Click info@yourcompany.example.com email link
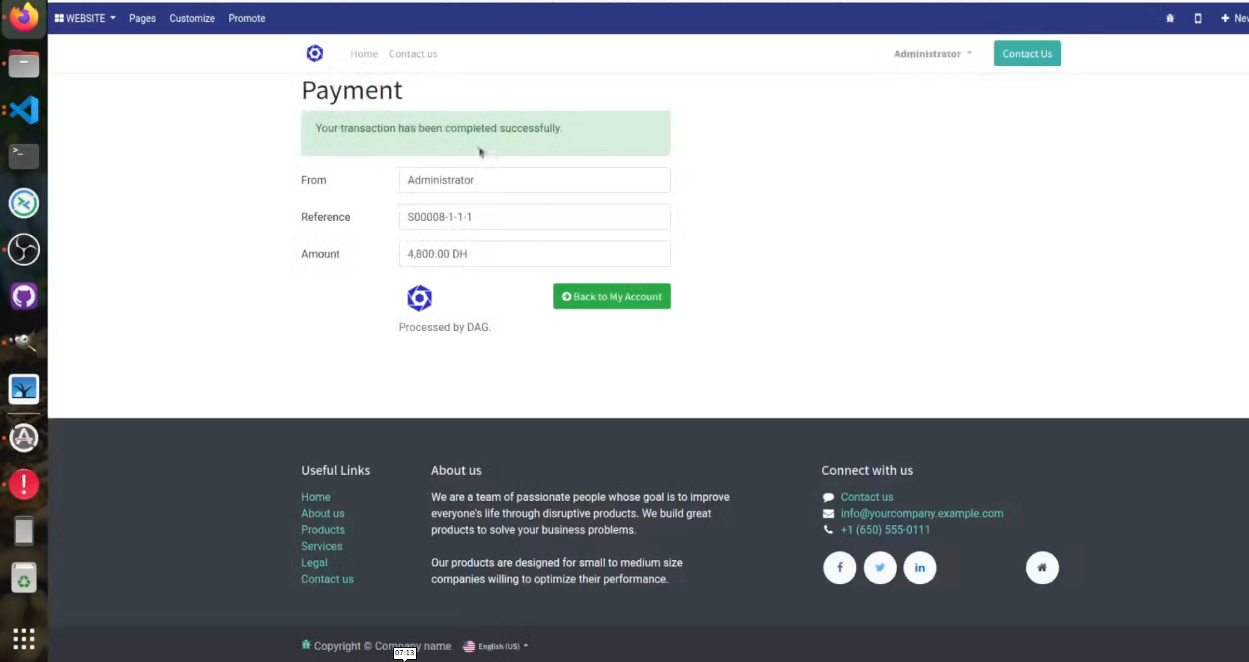 pos(922,513)
